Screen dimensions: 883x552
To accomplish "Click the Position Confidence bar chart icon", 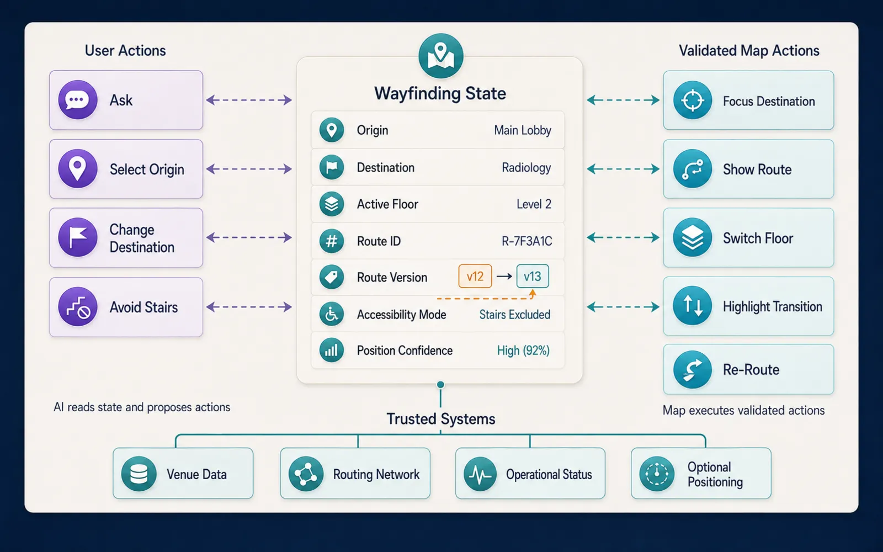I will [x=332, y=350].
